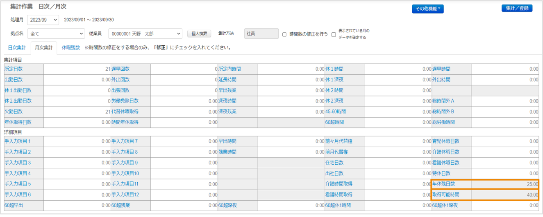Click the 取得可能時間 link
This screenshot has width=543, height=217.
click(x=446, y=195)
